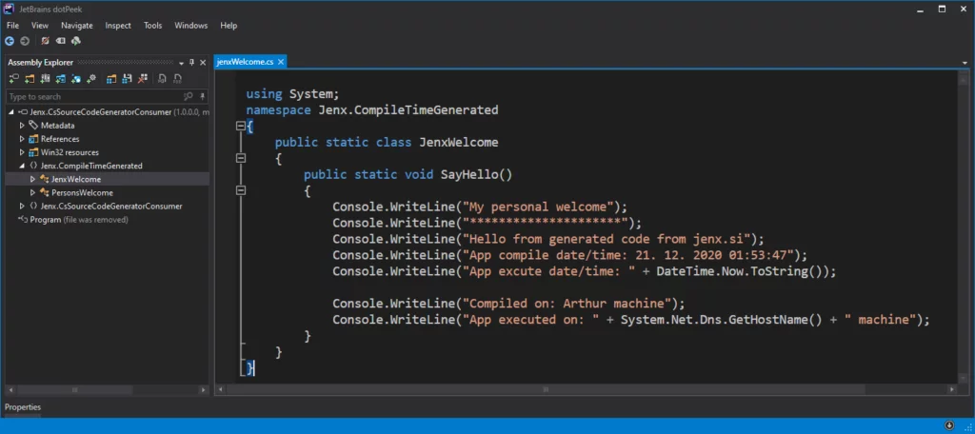Click the Open from folder toolbar icon

(30, 79)
